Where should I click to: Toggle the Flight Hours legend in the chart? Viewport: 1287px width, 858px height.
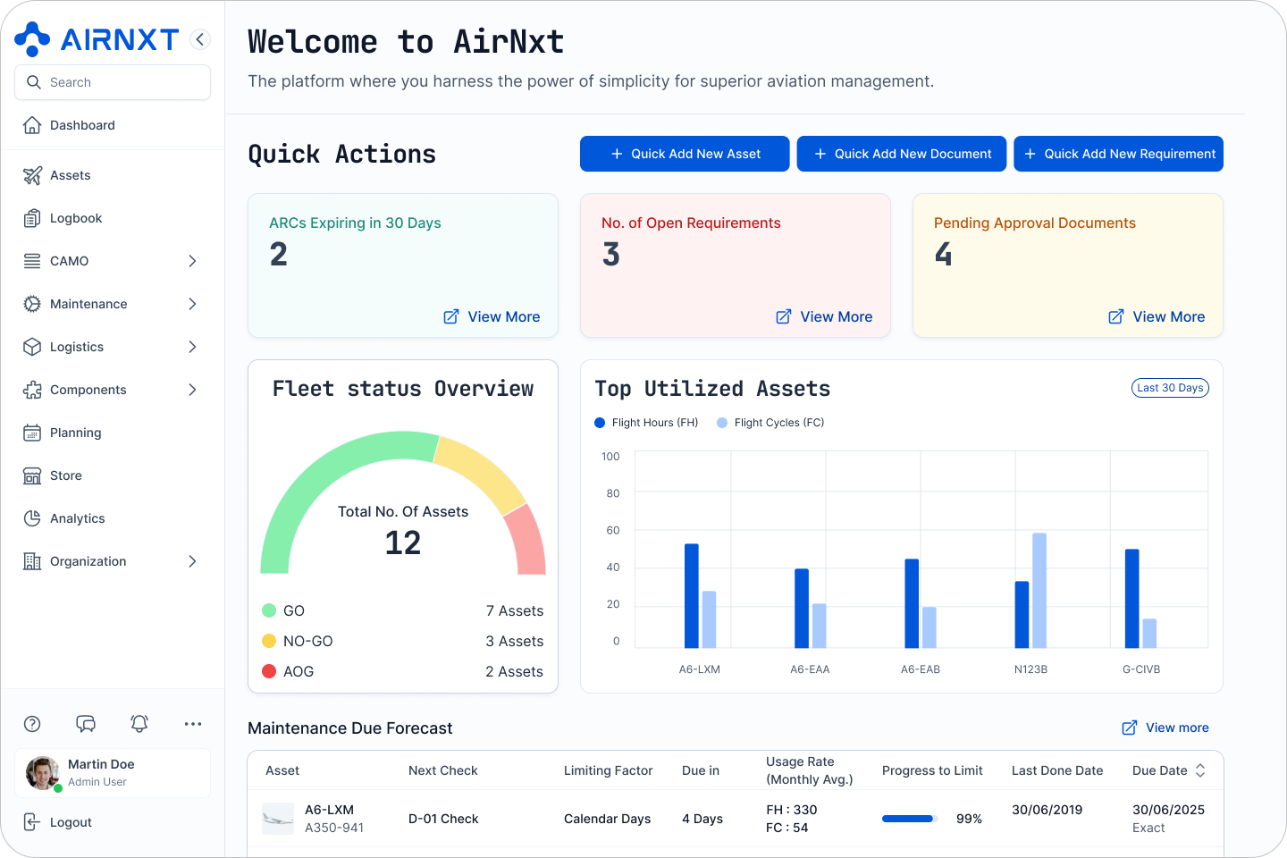645,422
